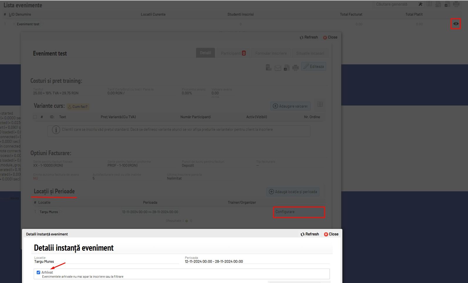The height and width of the screenshot is (283, 468).
Task: Open the wrench tools icon beside search
Action: (420, 4)
